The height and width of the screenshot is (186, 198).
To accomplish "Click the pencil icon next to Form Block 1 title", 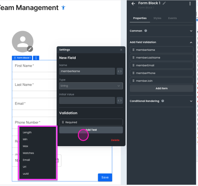I will coord(164,3).
